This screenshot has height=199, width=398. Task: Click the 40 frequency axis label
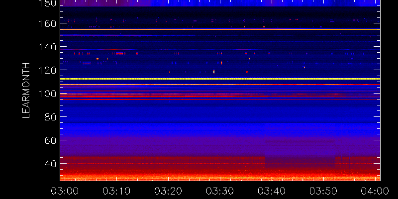(51, 164)
